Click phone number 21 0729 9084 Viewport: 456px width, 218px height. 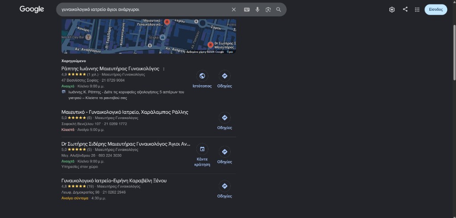[x=113, y=80]
